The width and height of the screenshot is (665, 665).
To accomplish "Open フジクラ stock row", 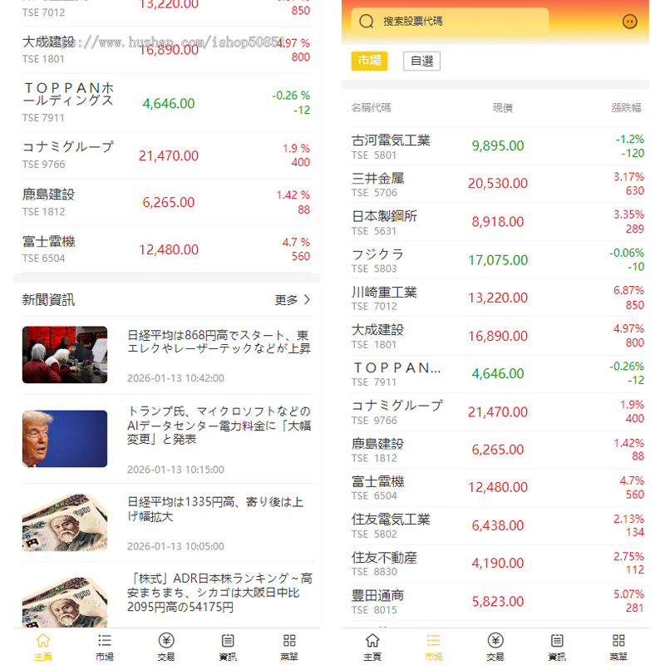I will click(x=495, y=259).
